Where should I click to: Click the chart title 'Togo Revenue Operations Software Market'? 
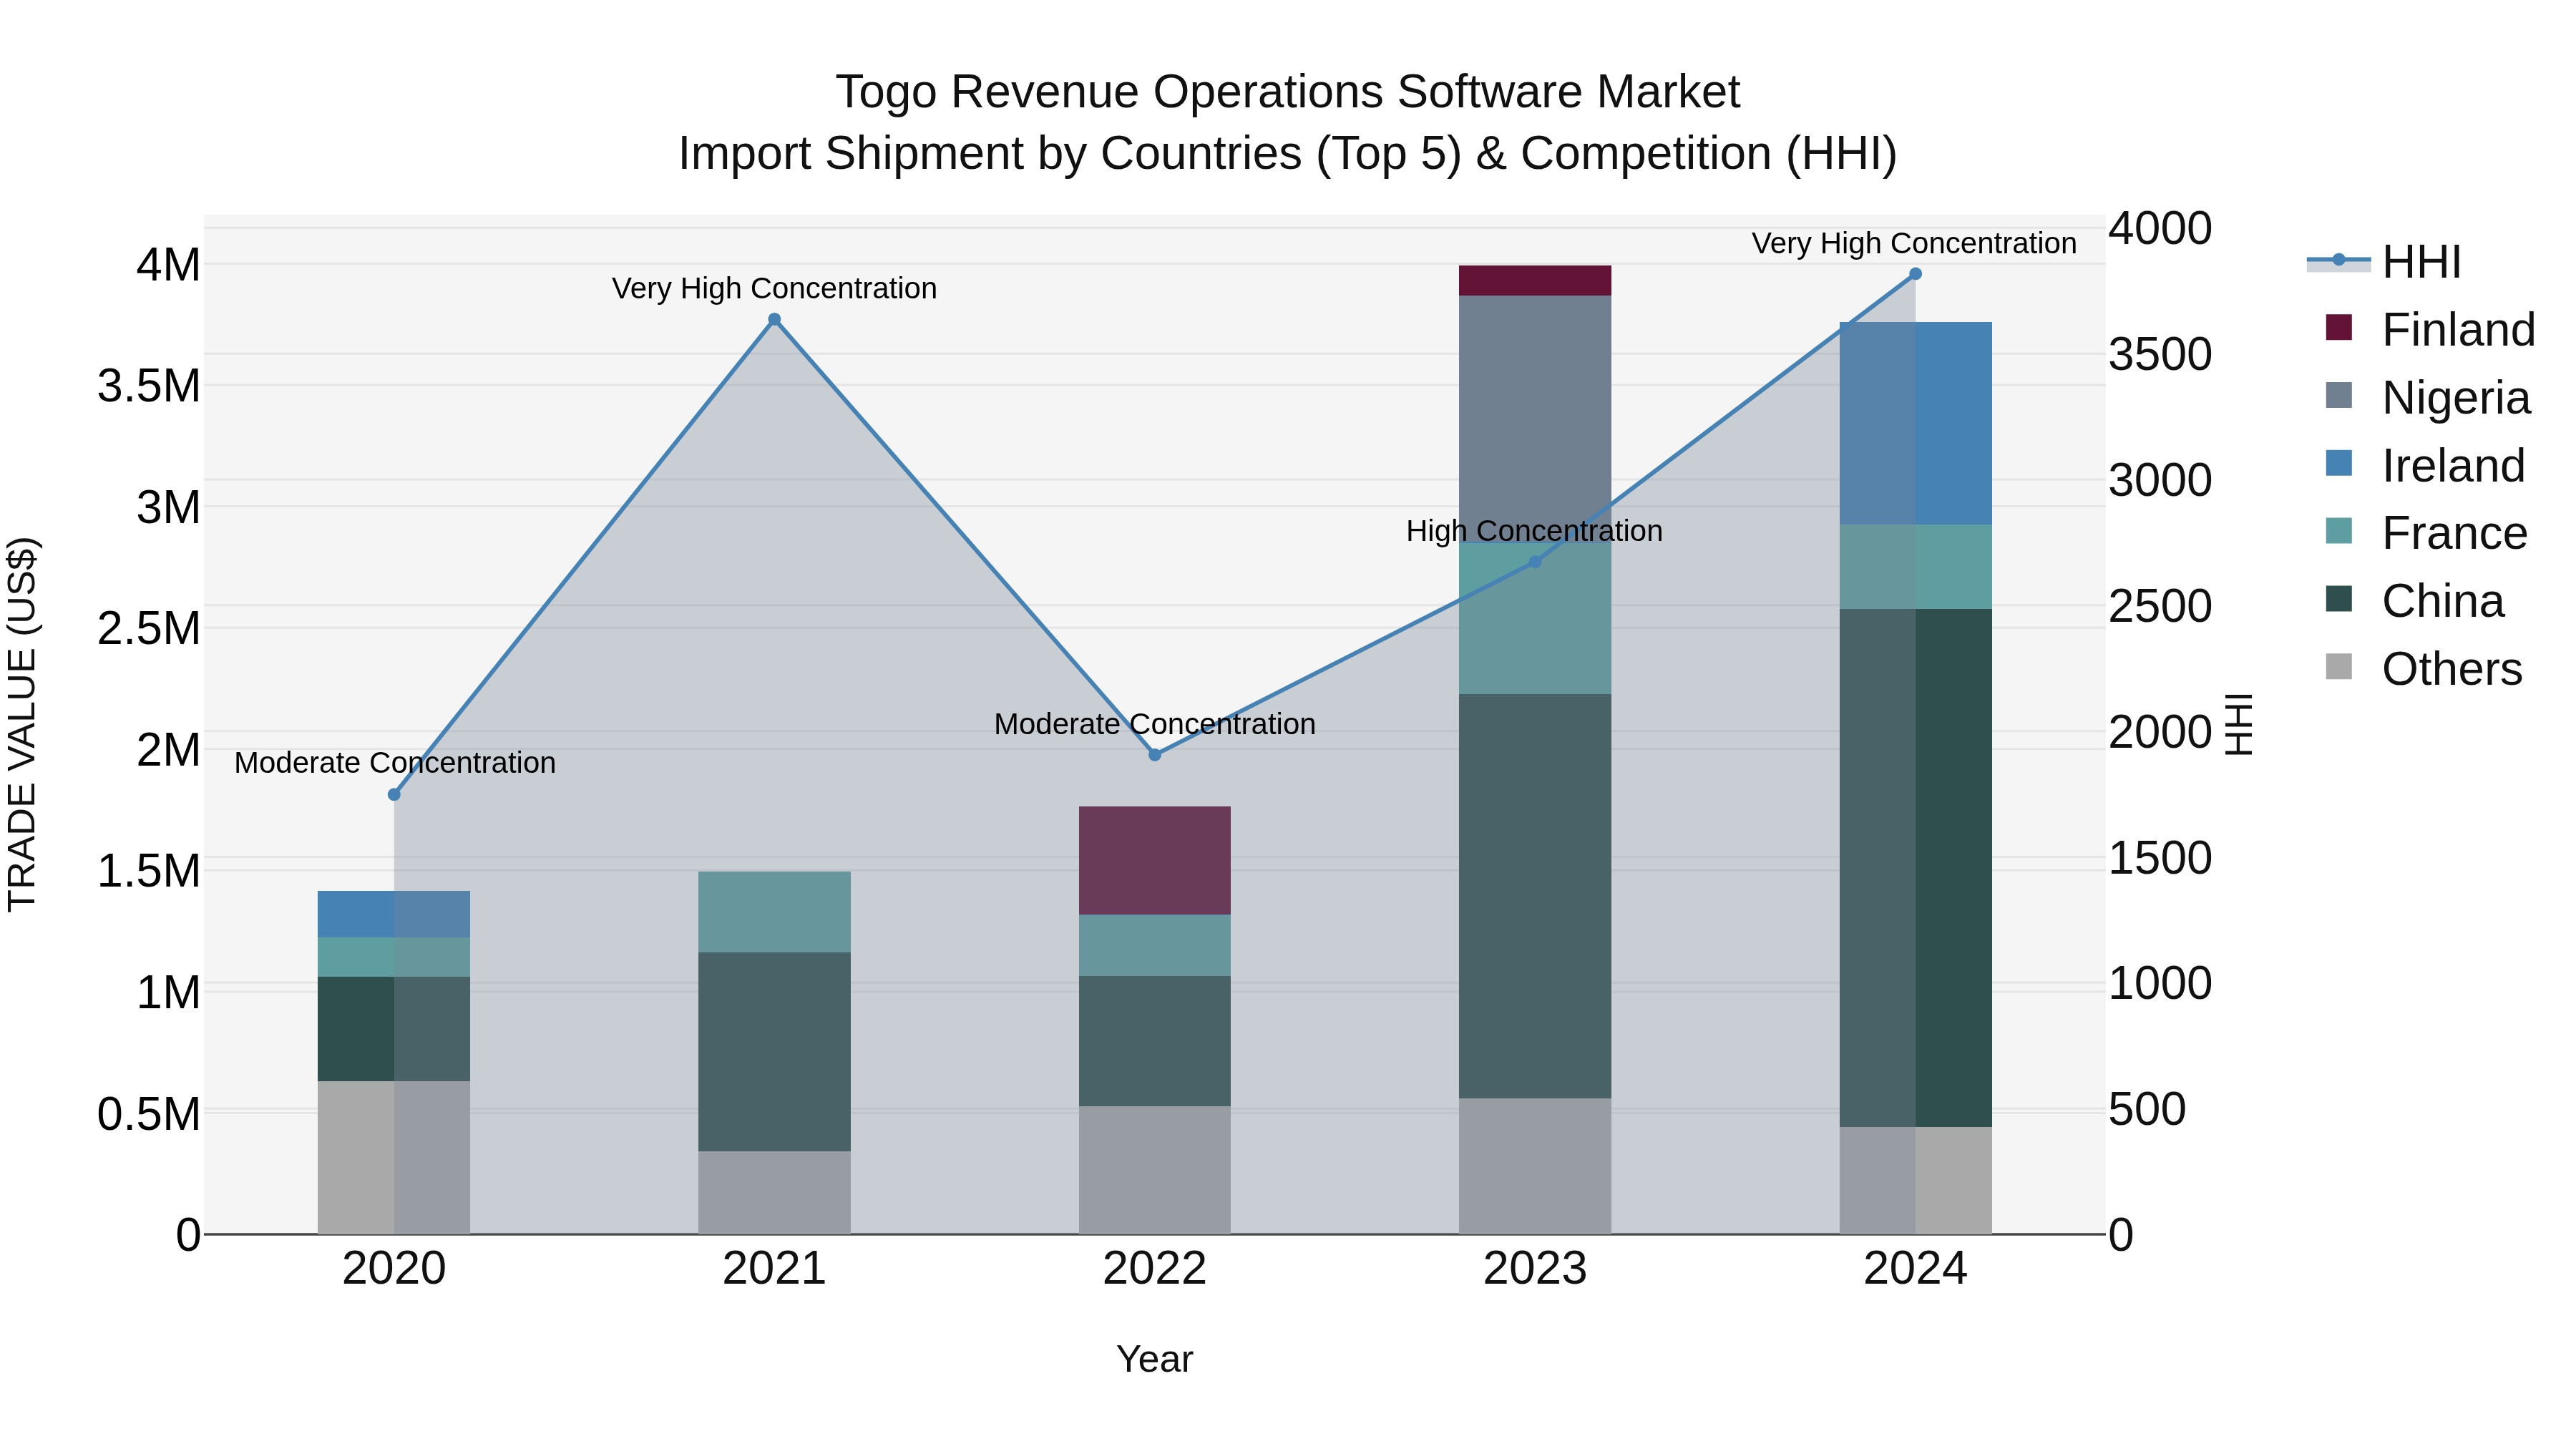click(x=1288, y=92)
